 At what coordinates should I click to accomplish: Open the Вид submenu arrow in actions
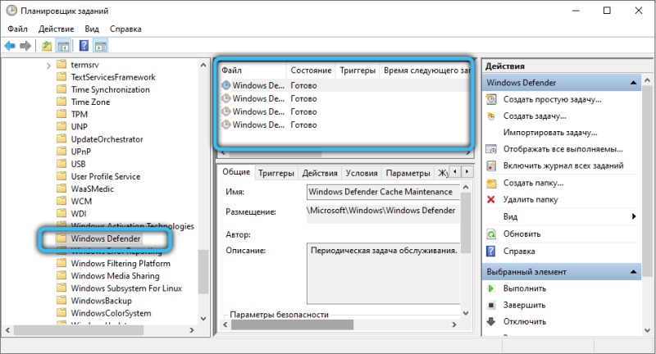[x=633, y=216]
